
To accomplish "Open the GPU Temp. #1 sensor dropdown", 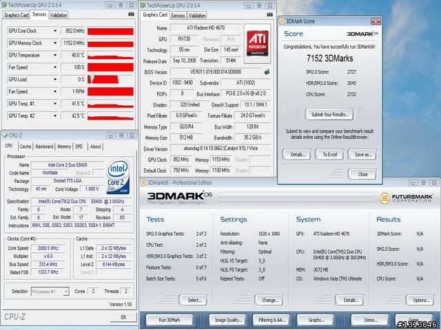I will click(x=55, y=104).
